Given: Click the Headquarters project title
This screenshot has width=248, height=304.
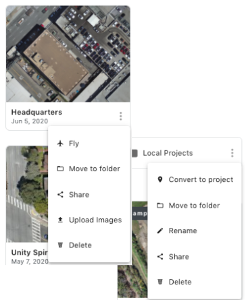Looking at the screenshot, I should (36, 112).
